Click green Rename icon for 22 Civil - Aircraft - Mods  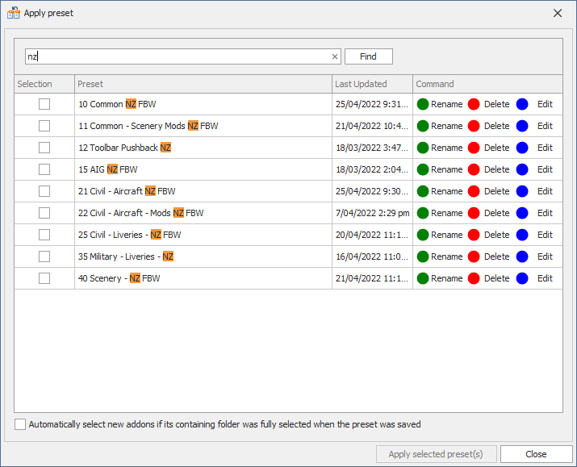click(x=423, y=213)
